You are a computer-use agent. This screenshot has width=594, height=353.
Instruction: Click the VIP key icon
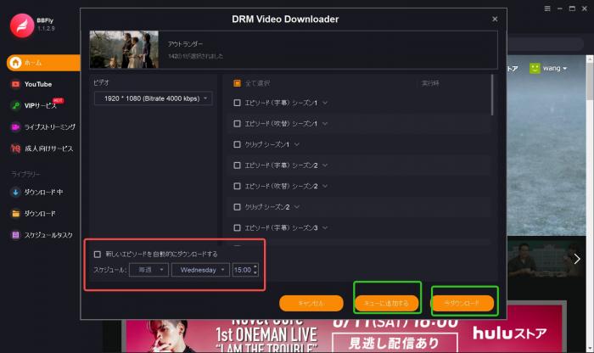pyautogui.click(x=15, y=106)
